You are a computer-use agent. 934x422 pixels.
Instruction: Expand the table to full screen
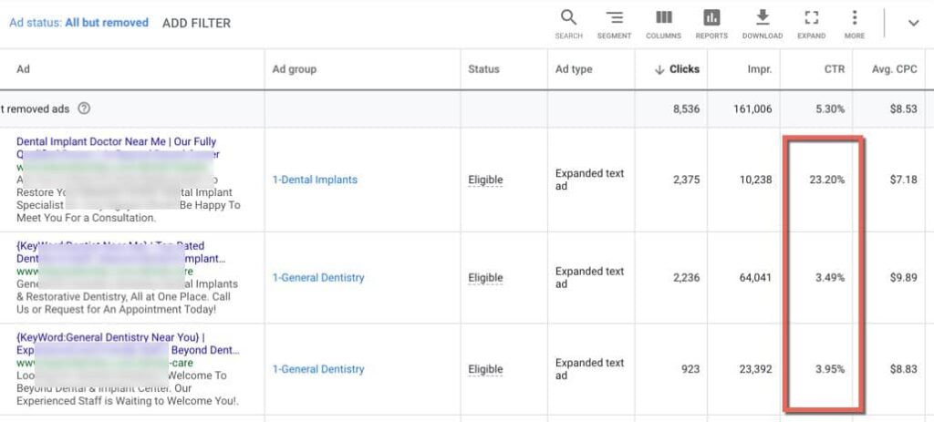coord(811,24)
